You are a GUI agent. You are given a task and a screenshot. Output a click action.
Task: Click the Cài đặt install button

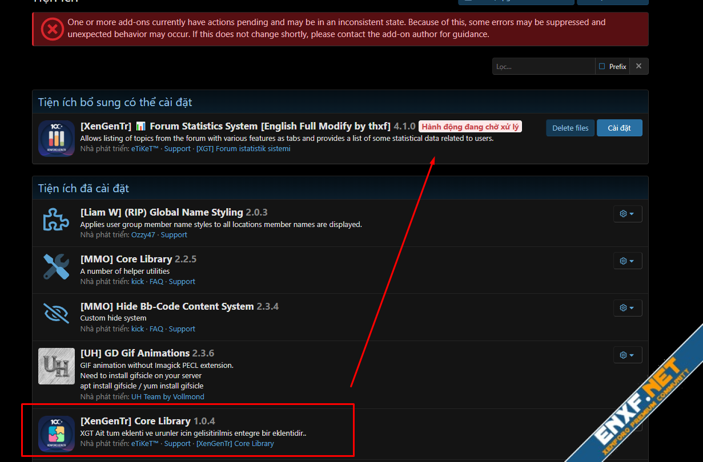[619, 128]
